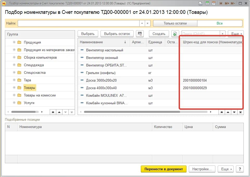Expand the Сборка компьютеров group

[14, 57]
